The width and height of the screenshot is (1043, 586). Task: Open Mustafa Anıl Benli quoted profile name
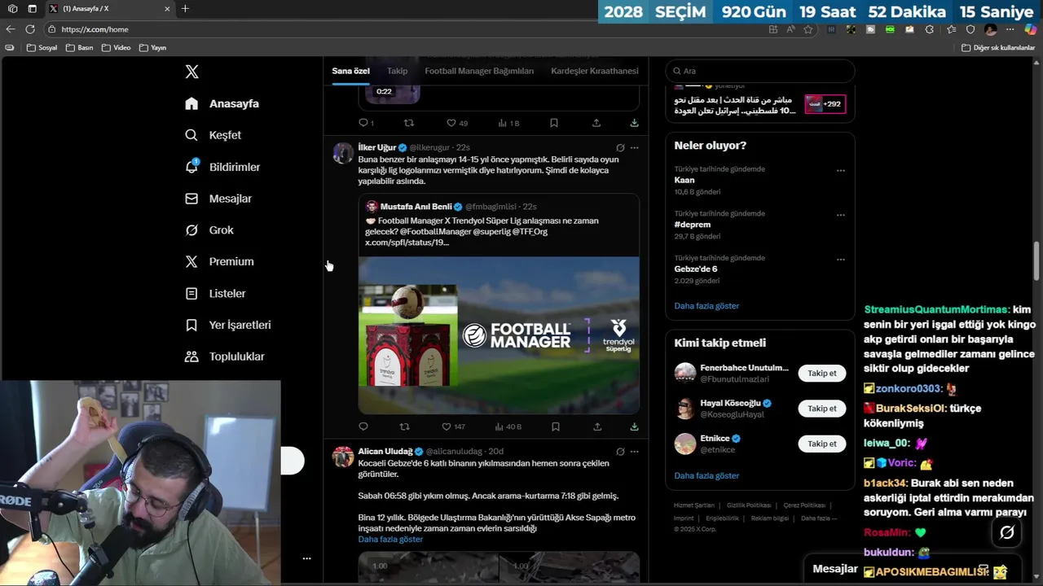point(416,207)
